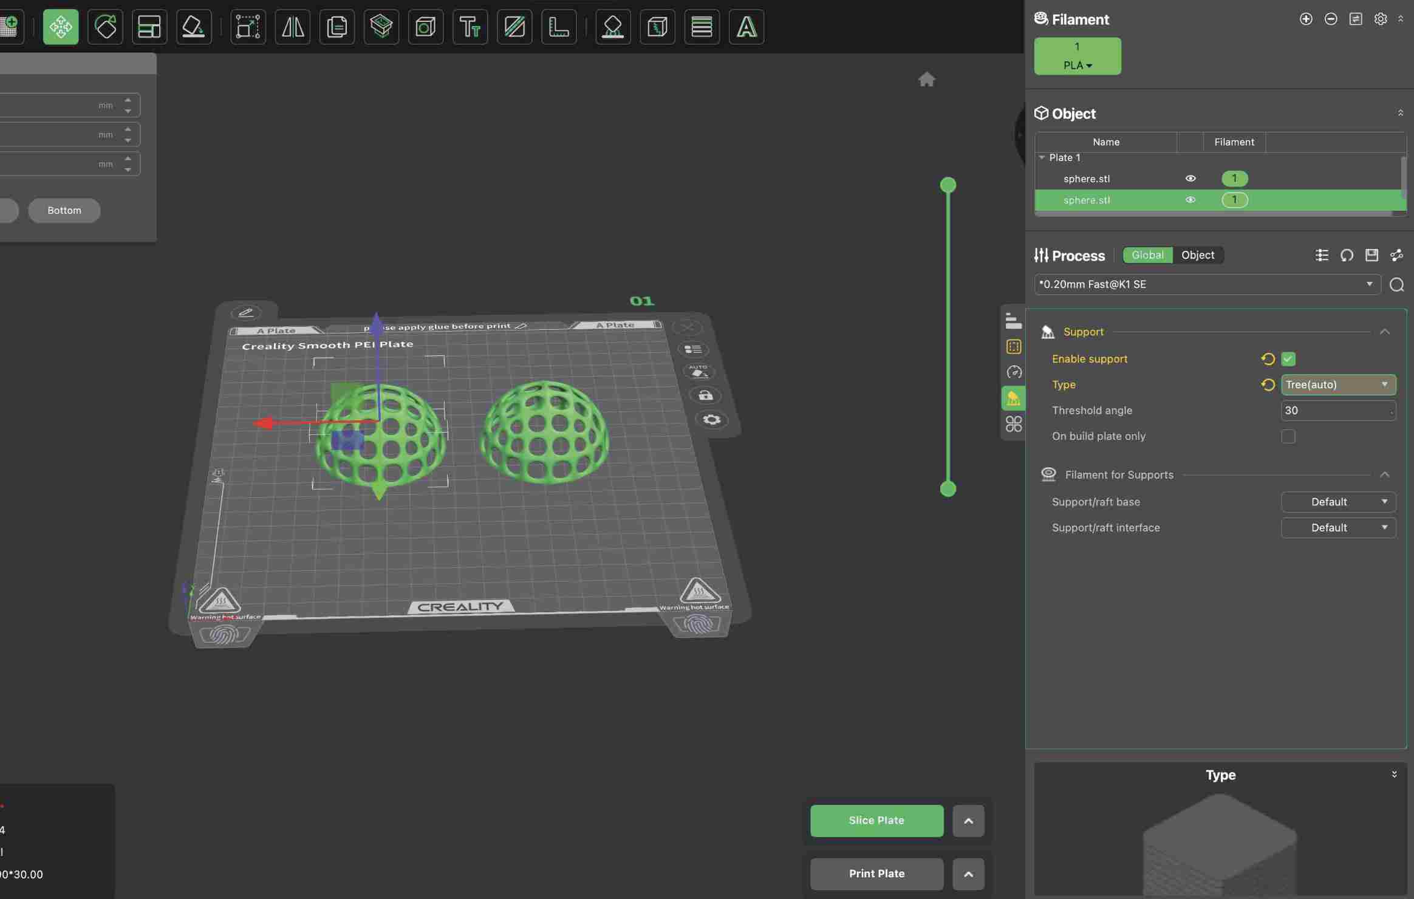Click the process share nodes icon

(1396, 255)
